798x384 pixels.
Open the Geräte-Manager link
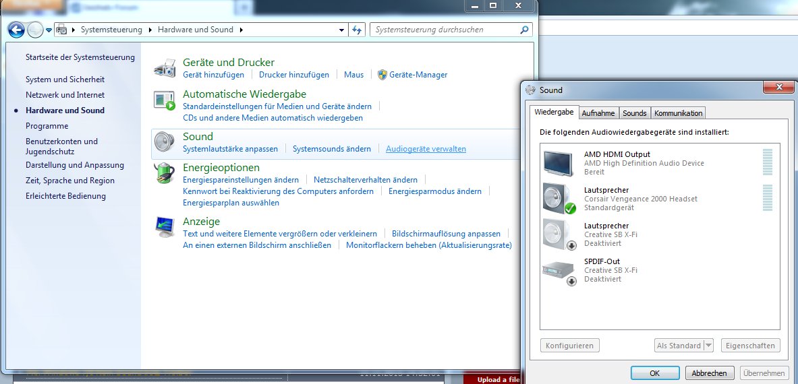click(x=418, y=75)
